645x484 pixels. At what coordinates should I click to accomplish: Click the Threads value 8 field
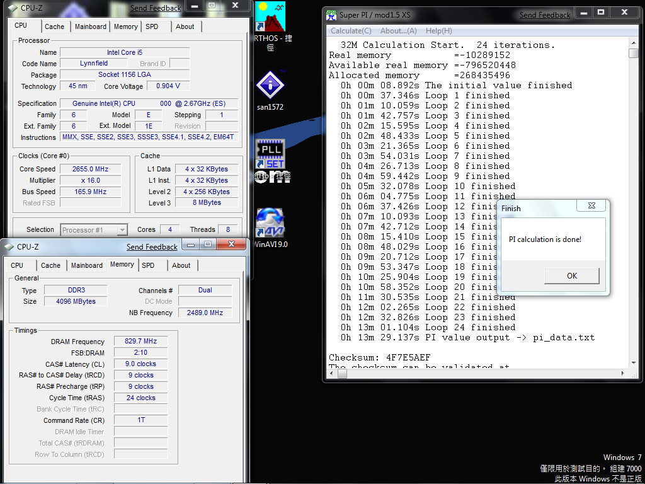tap(228, 229)
